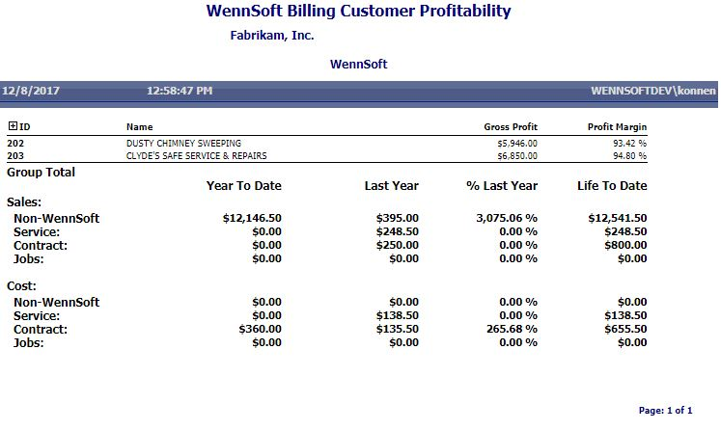Screen dimensions: 721x430
Task: Select CLYDE'S SAFE SERVICE & REPAIRS row
Action: (196, 155)
